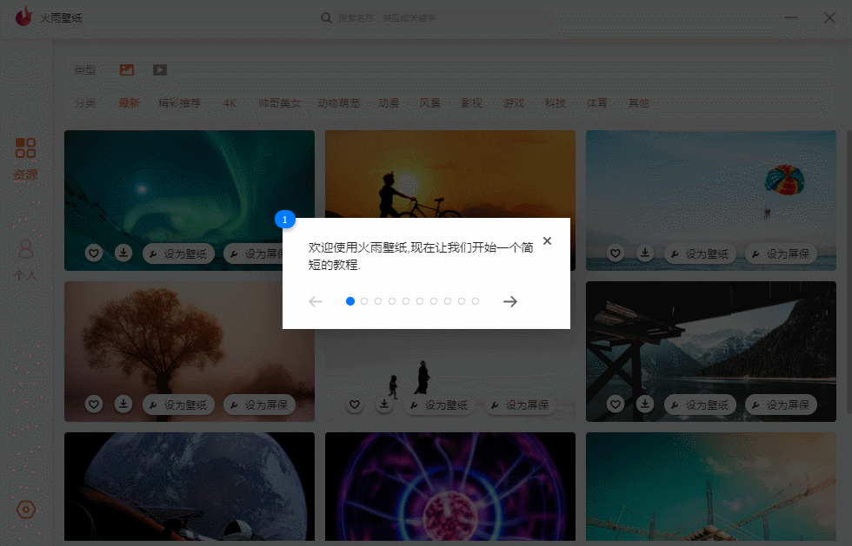Switch to 精彩推荐 category

tap(180, 102)
